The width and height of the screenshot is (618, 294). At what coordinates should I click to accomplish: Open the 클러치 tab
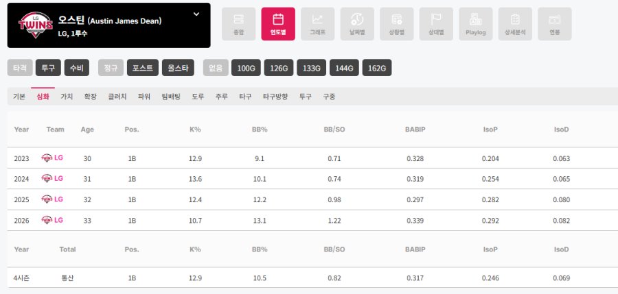click(x=117, y=97)
